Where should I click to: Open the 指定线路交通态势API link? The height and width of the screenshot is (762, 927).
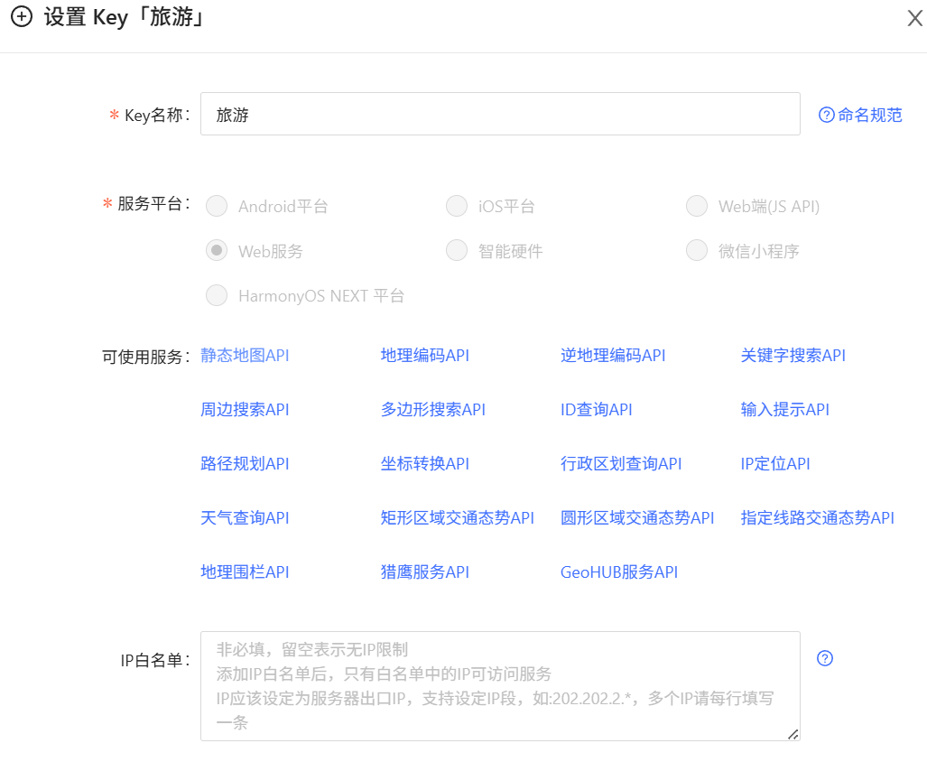(818, 518)
